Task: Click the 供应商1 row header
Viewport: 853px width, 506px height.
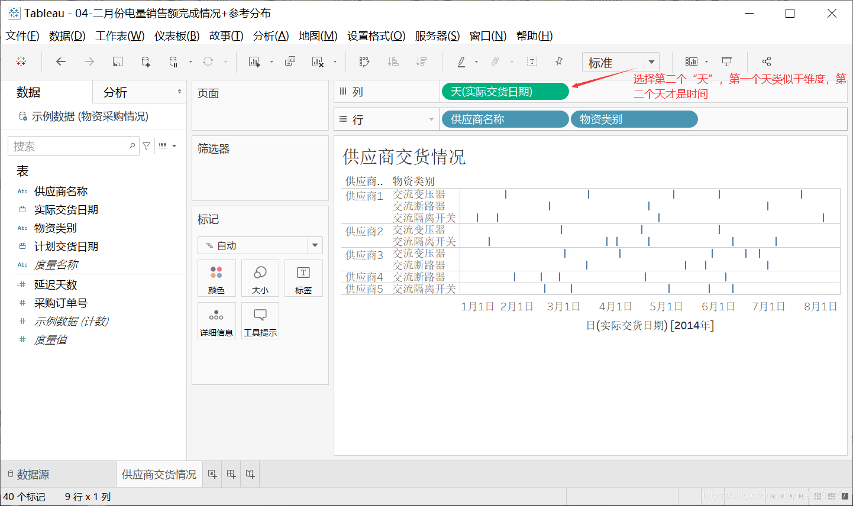Action: pos(364,196)
